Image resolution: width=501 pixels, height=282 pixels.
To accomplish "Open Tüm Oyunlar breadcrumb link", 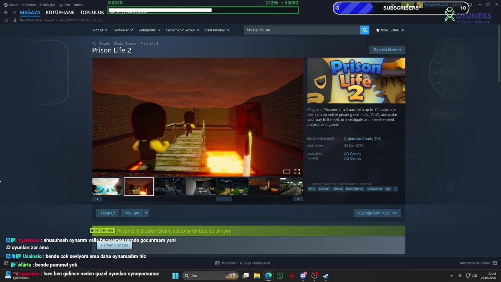I will [x=101, y=43].
